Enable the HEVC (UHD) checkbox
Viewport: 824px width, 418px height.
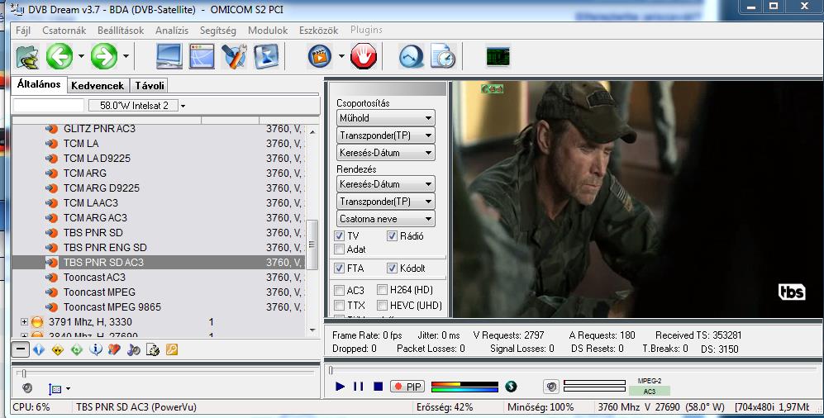pos(383,305)
